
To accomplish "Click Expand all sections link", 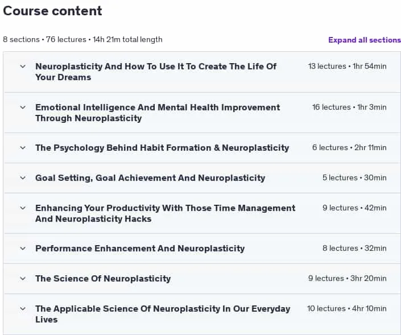I will (365, 40).
